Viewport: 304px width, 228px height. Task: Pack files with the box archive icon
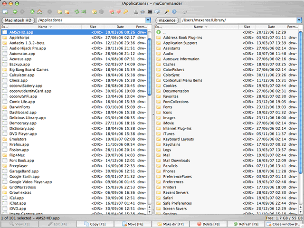click(x=94, y=12)
